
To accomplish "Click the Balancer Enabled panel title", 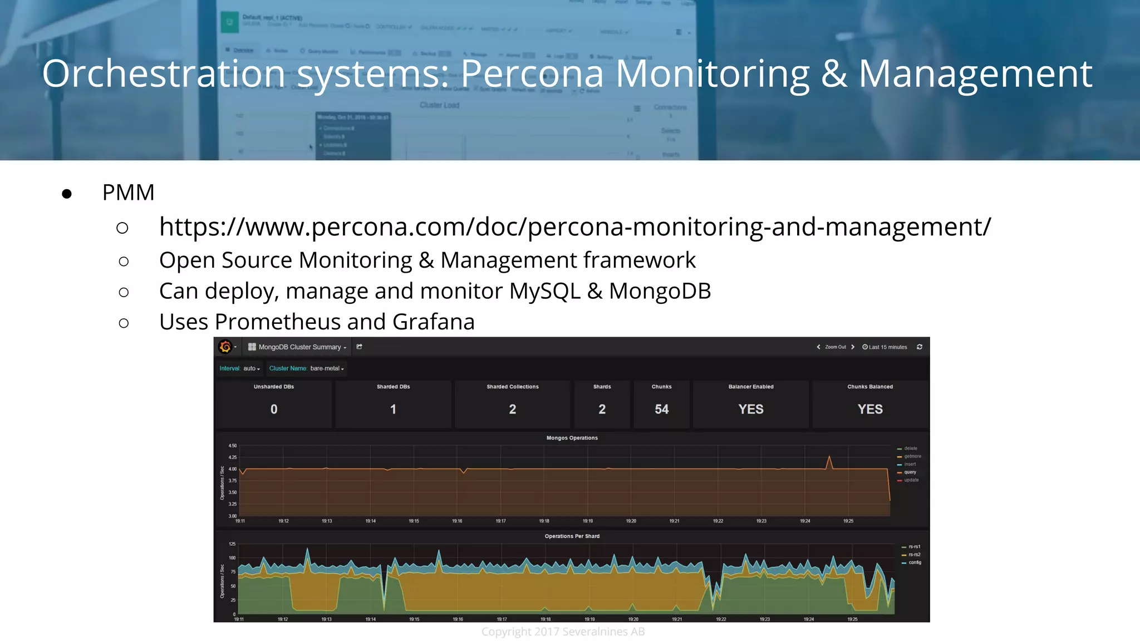I will [751, 387].
